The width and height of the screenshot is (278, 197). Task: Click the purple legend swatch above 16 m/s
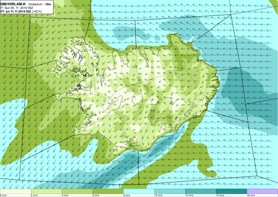pyautogui.click(x=262, y=191)
